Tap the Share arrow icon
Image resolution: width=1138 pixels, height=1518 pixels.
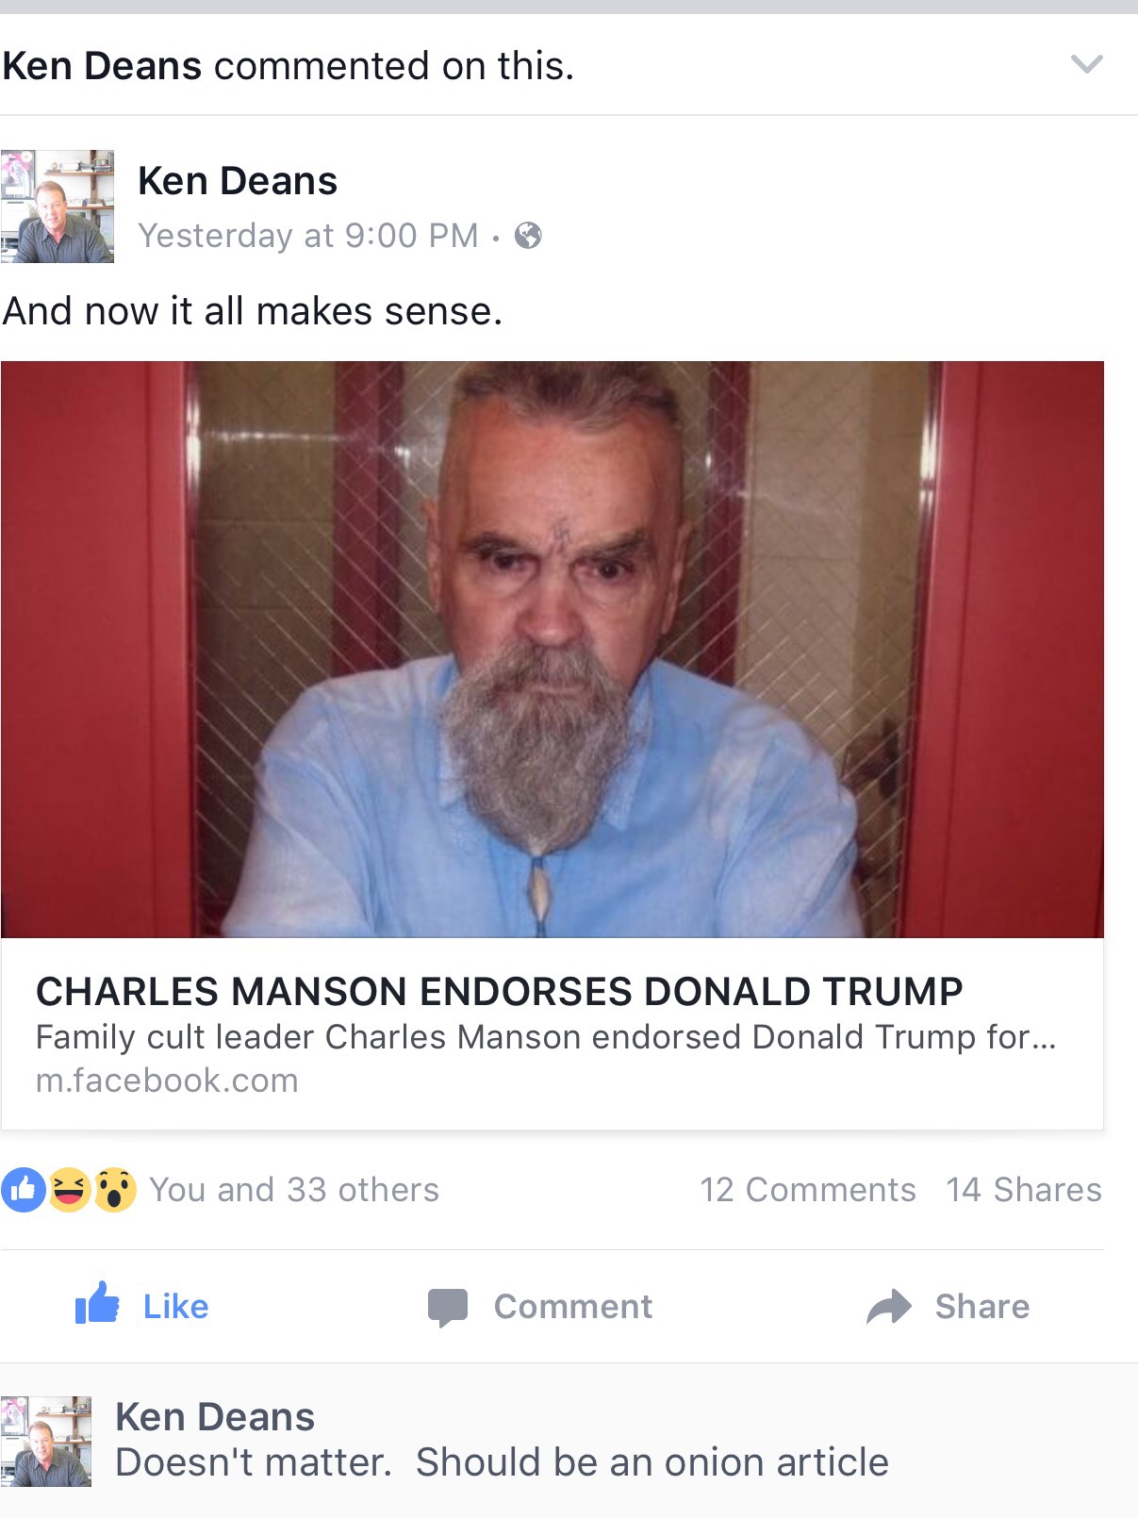pos(889,1307)
